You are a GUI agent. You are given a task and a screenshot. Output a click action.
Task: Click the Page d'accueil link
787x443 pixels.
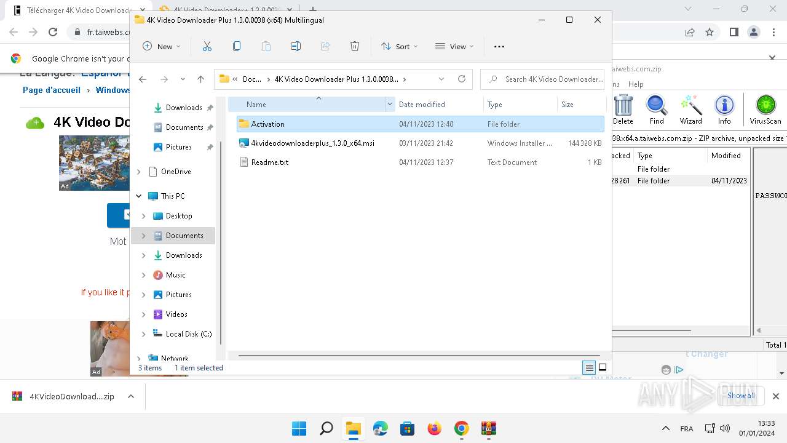52,90
